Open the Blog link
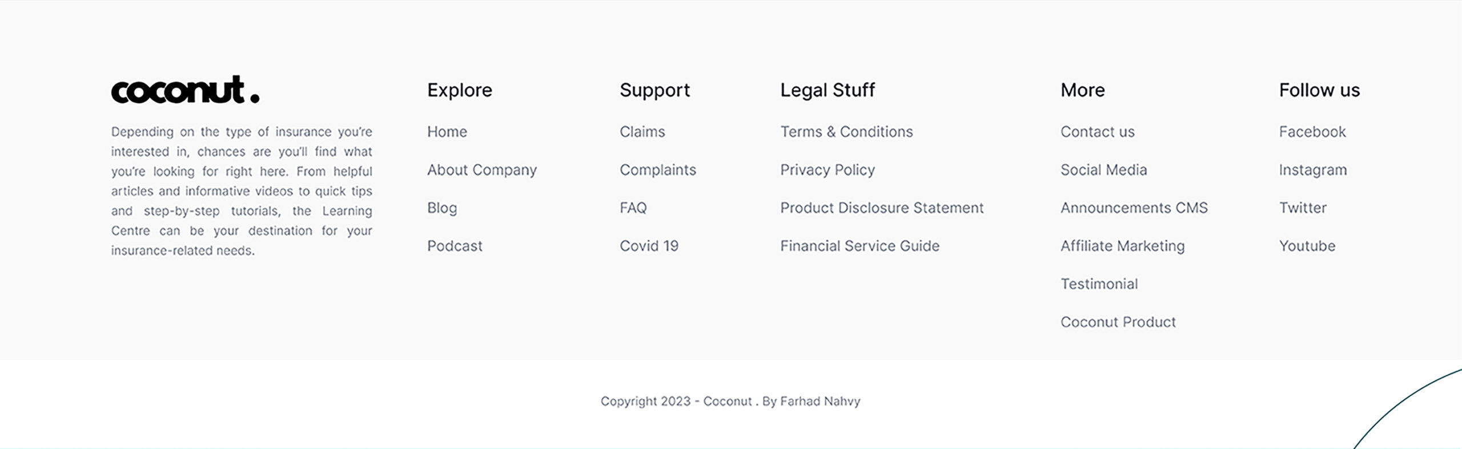 tap(442, 208)
